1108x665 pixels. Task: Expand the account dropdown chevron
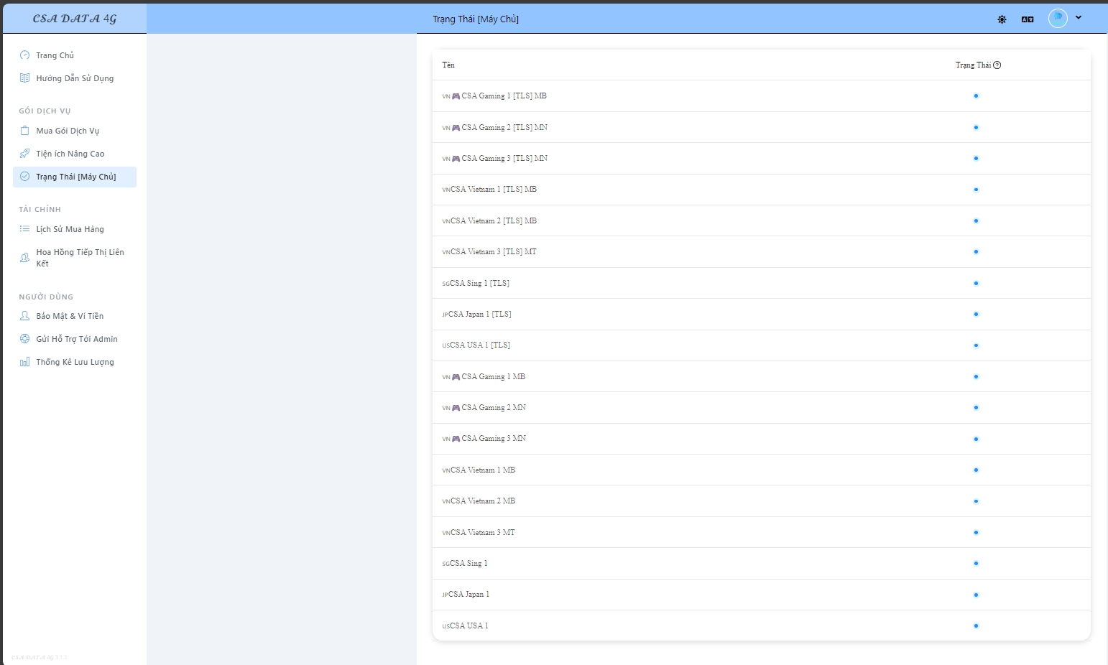(x=1079, y=18)
